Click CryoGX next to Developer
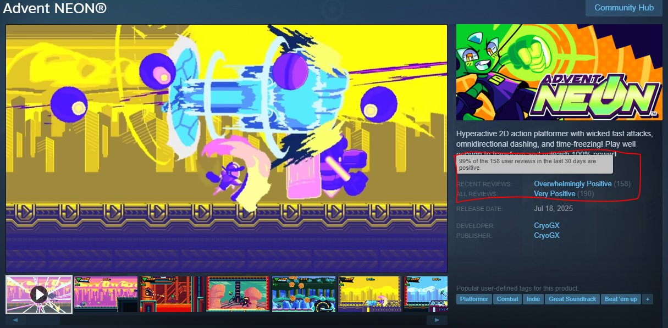This screenshot has width=668, height=328. (546, 226)
